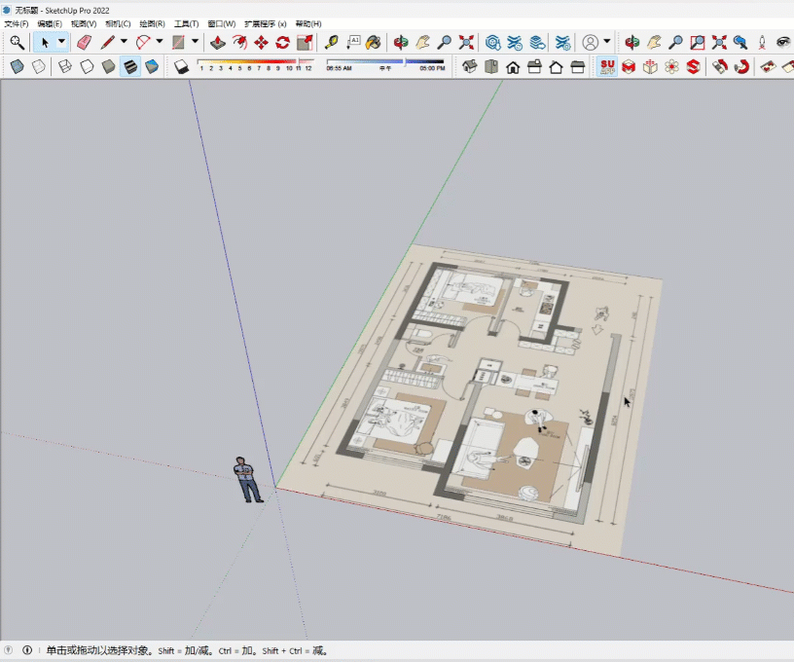Viewport: 794px width, 662px height.
Task: Toggle Back Edges style
Action: coord(39,67)
